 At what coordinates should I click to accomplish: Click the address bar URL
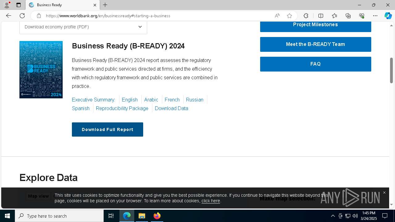[x=108, y=16]
